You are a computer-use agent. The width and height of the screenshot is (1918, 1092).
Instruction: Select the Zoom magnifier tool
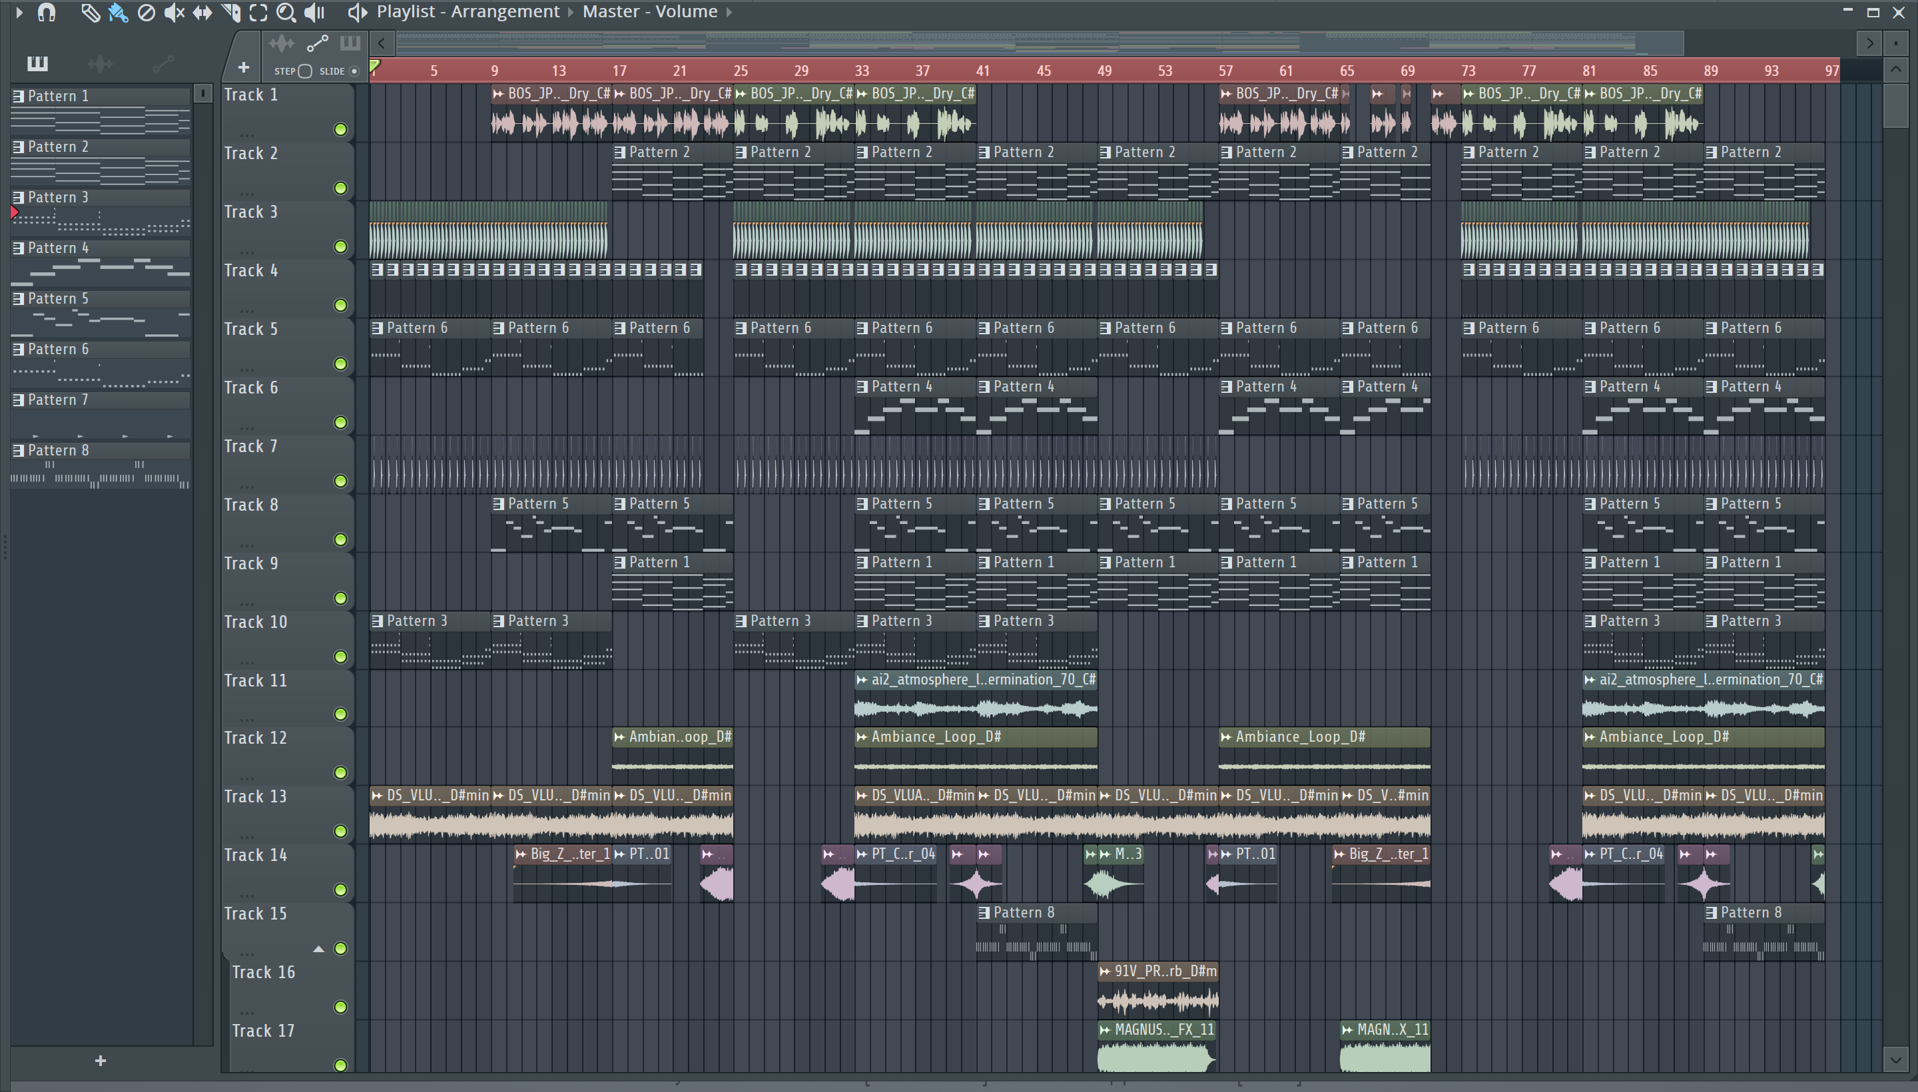click(x=286, y=12)
